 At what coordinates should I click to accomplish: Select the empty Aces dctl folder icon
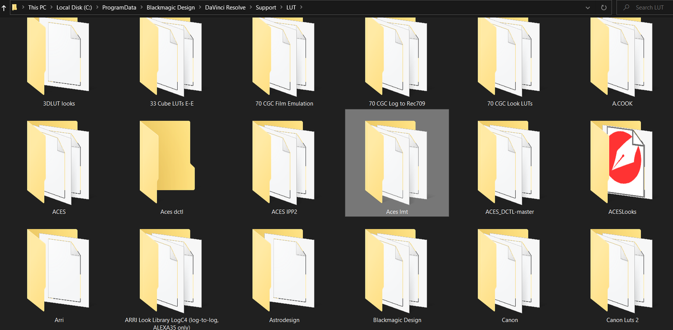click(x=168, y=162)
